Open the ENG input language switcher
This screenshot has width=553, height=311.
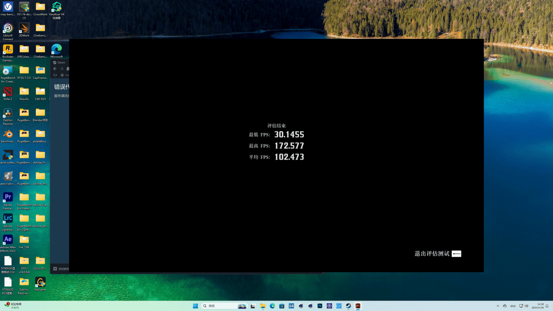coord(512,306)
